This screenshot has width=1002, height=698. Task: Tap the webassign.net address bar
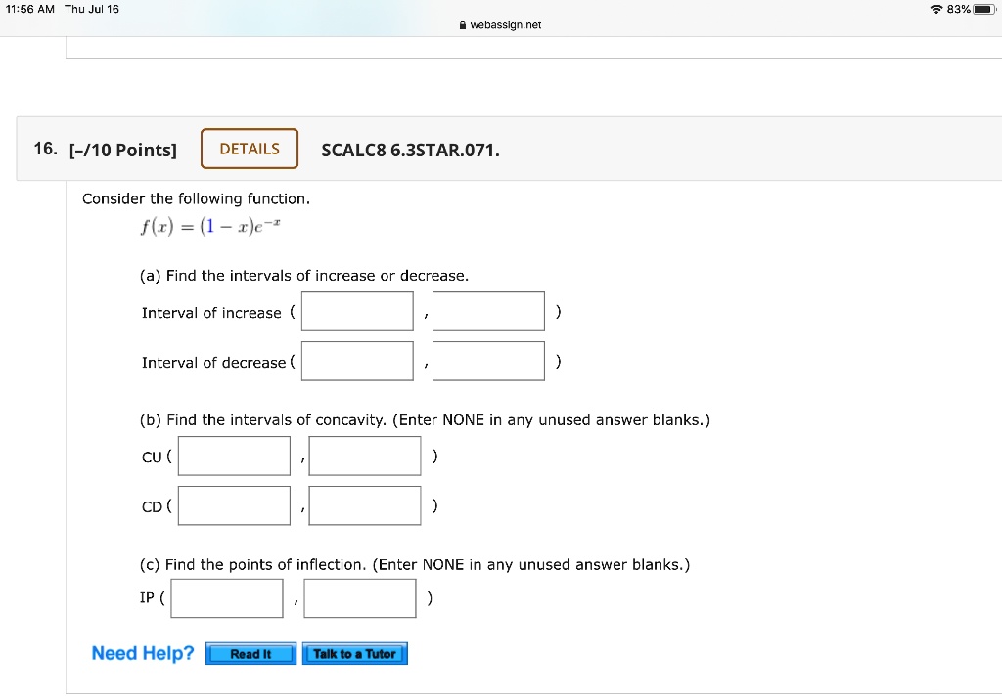click(505, 25)
